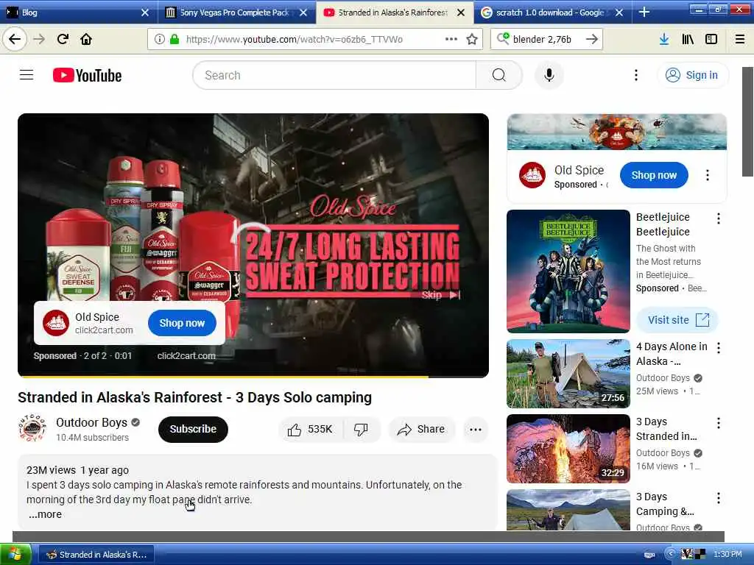This screenshot has width=754, height=565.
Task: Share the video
Action: (x=421, y=430)
